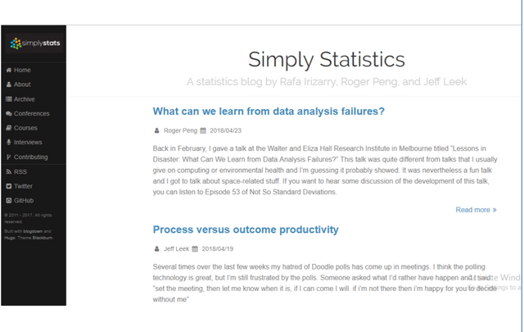Click the RSS feed icon
The height and width of the screenshot is (332, 524).
pos(8,172)
